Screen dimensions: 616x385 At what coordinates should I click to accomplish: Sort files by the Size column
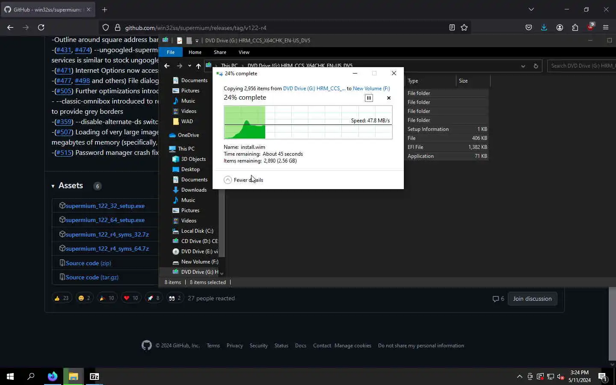click(x=473, y=81)
